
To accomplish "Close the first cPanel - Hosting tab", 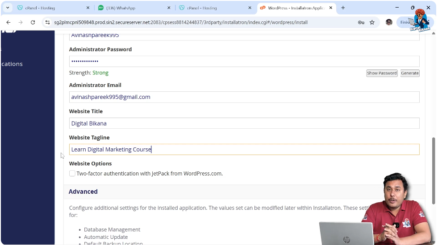I will click(x=88, y=8).
